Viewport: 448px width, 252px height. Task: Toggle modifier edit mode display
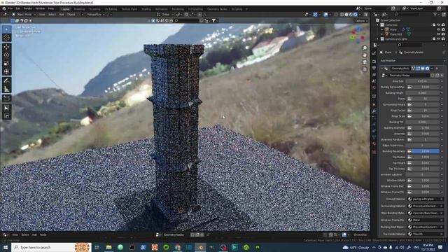click(x=418, y=69)
